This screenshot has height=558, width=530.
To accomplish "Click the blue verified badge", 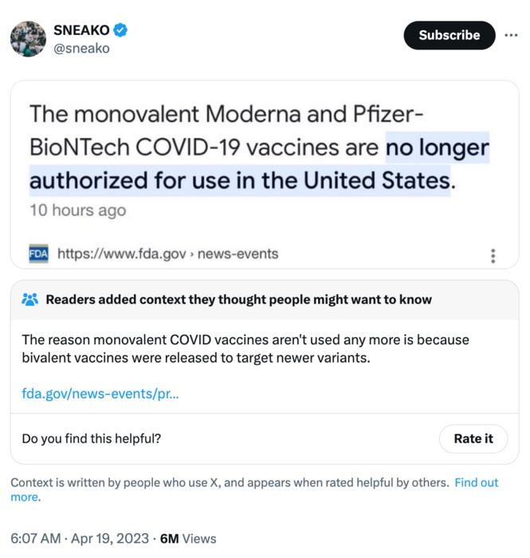I will tap(120, 30).
